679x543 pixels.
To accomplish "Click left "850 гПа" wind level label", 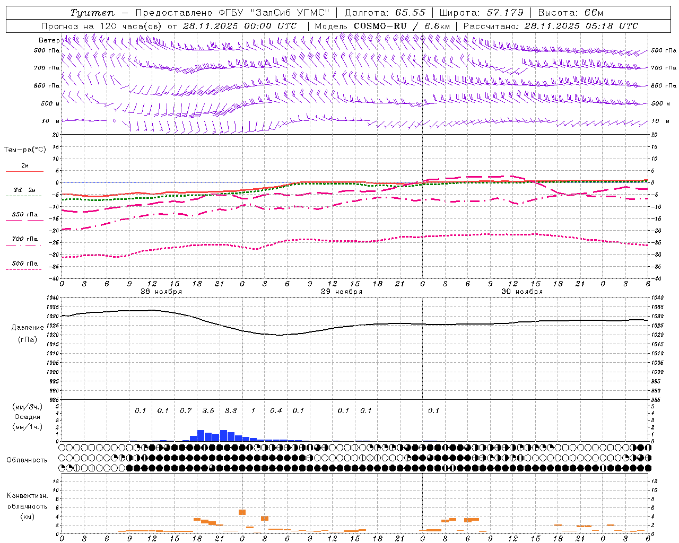I will point(47,85).
